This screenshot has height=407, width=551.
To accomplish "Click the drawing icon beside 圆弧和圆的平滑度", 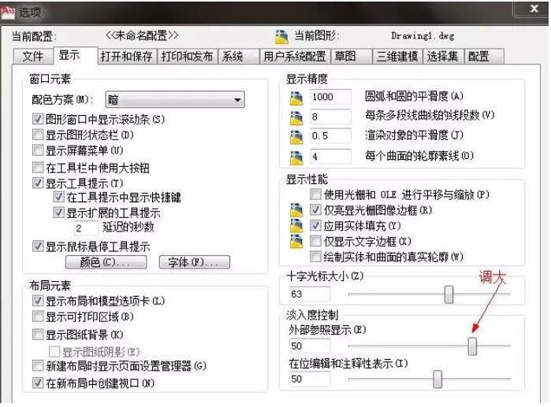I will pos(296,97).
